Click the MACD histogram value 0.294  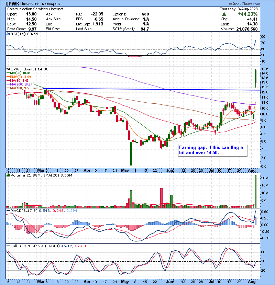coord(72,211)
